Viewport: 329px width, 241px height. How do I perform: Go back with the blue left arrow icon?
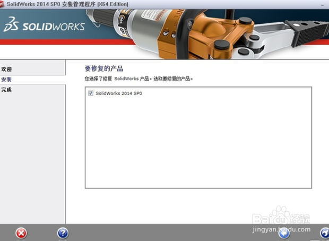click(284, 234)
